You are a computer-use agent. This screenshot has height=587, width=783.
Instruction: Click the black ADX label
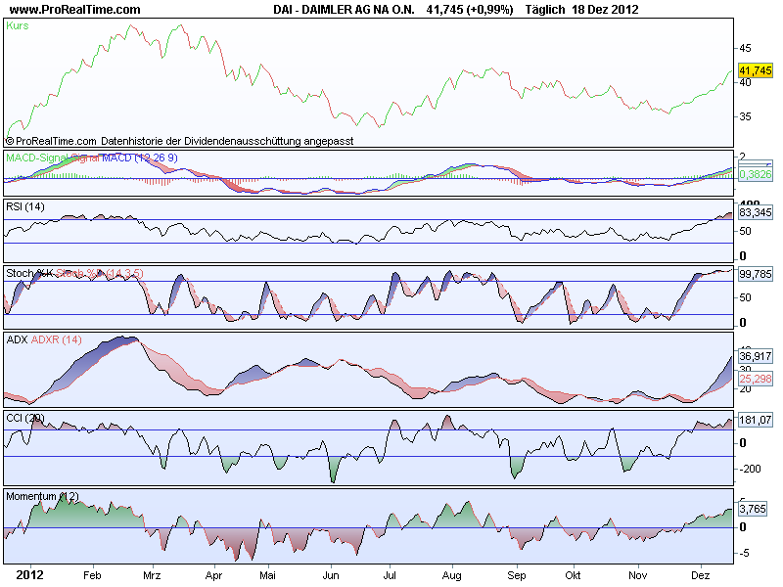17,339
